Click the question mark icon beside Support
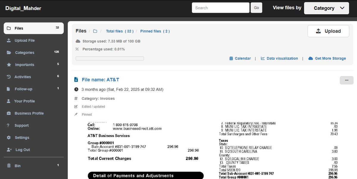 click(x=8, y=126)
